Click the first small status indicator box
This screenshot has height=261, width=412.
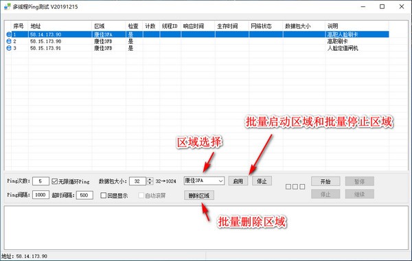288,187
